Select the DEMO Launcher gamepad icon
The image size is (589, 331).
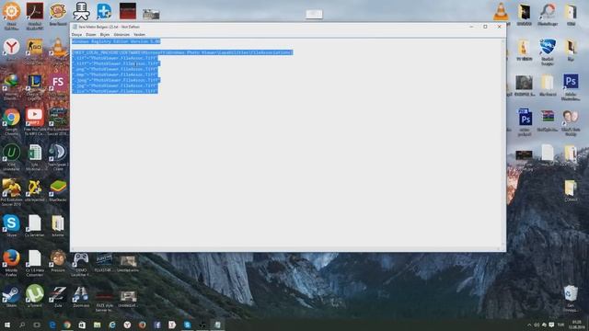[x=81, y=263]
